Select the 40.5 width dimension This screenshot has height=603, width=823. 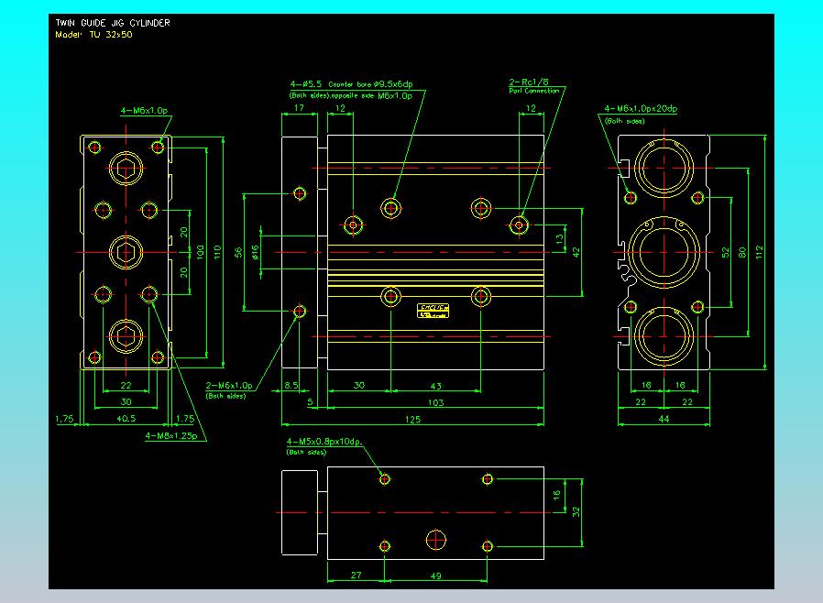point(126,419)
